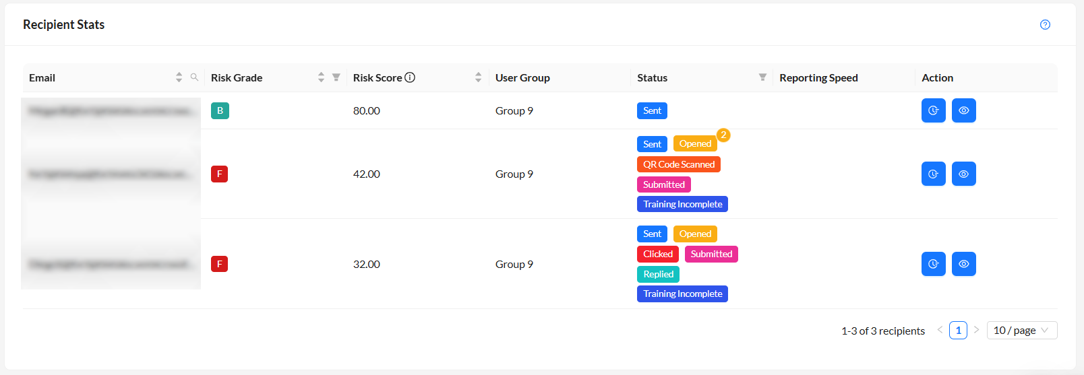Go to the next page arrow
The image size is (1084, 375).
tap(976, 330)
